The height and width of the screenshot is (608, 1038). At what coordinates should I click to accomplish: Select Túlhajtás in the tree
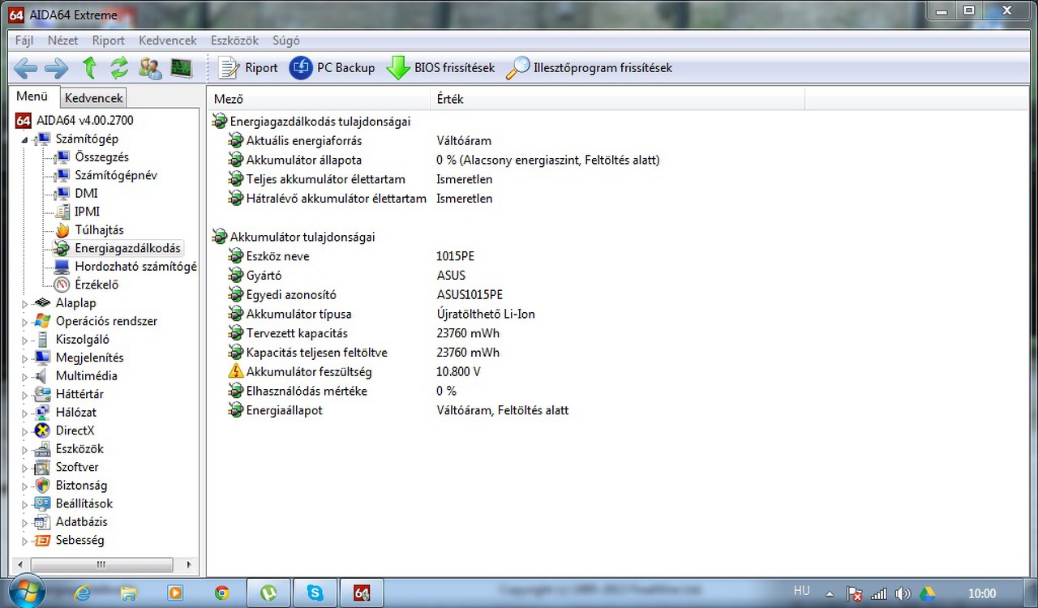(99, 230)
